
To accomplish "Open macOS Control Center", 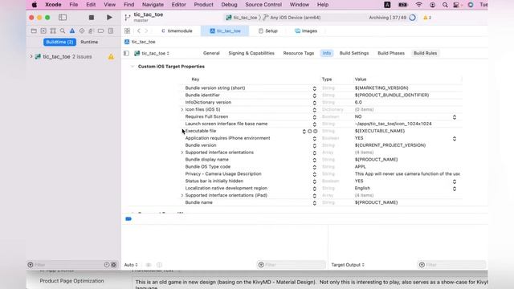I will tap(456, 5).
